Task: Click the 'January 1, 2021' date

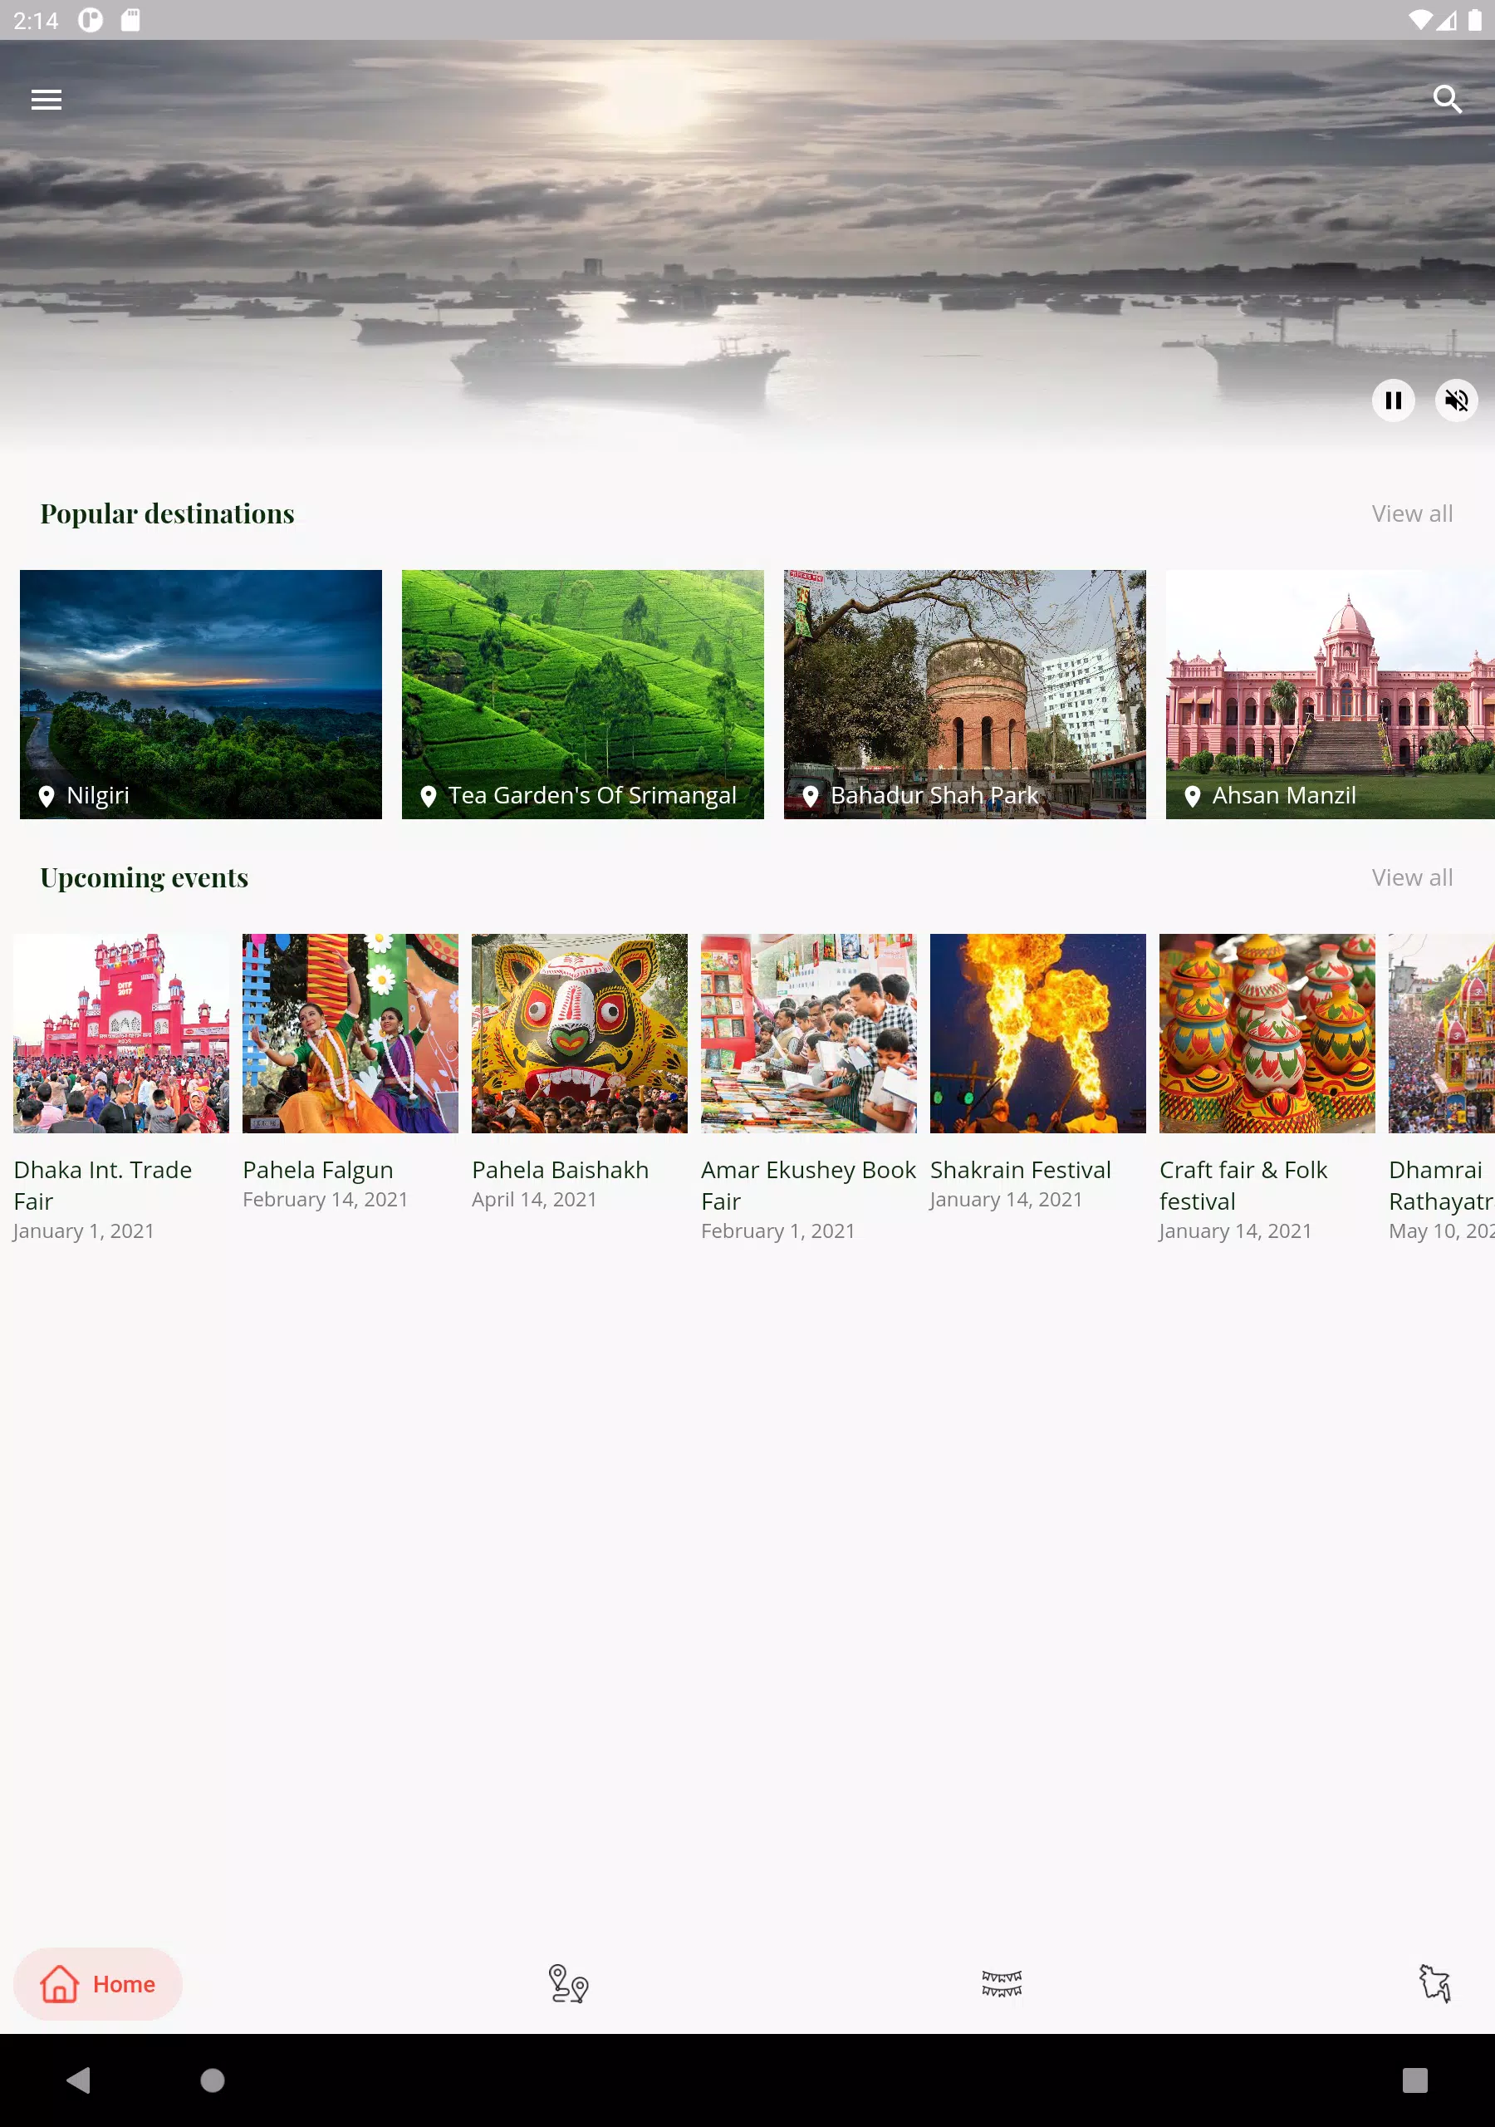Action: click(x=83, y=1231)
